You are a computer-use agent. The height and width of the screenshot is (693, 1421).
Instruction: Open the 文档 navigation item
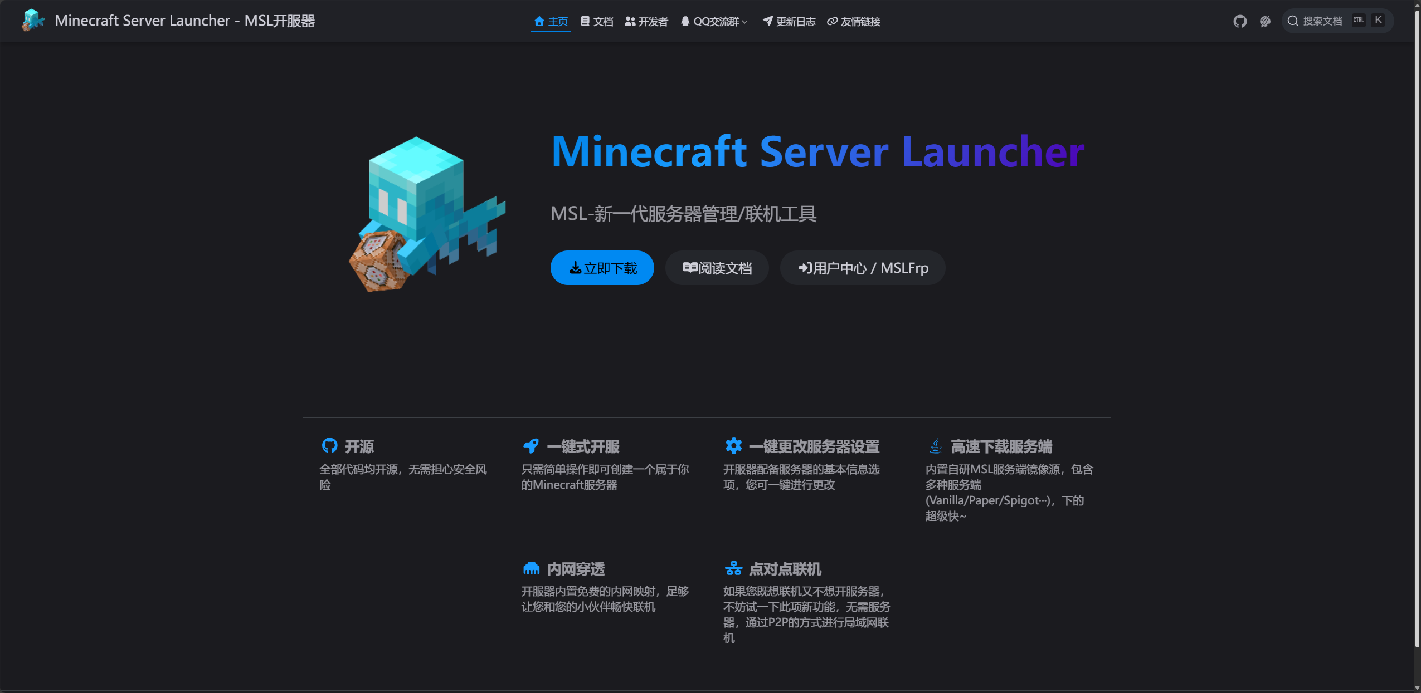(x=597, y=21)
